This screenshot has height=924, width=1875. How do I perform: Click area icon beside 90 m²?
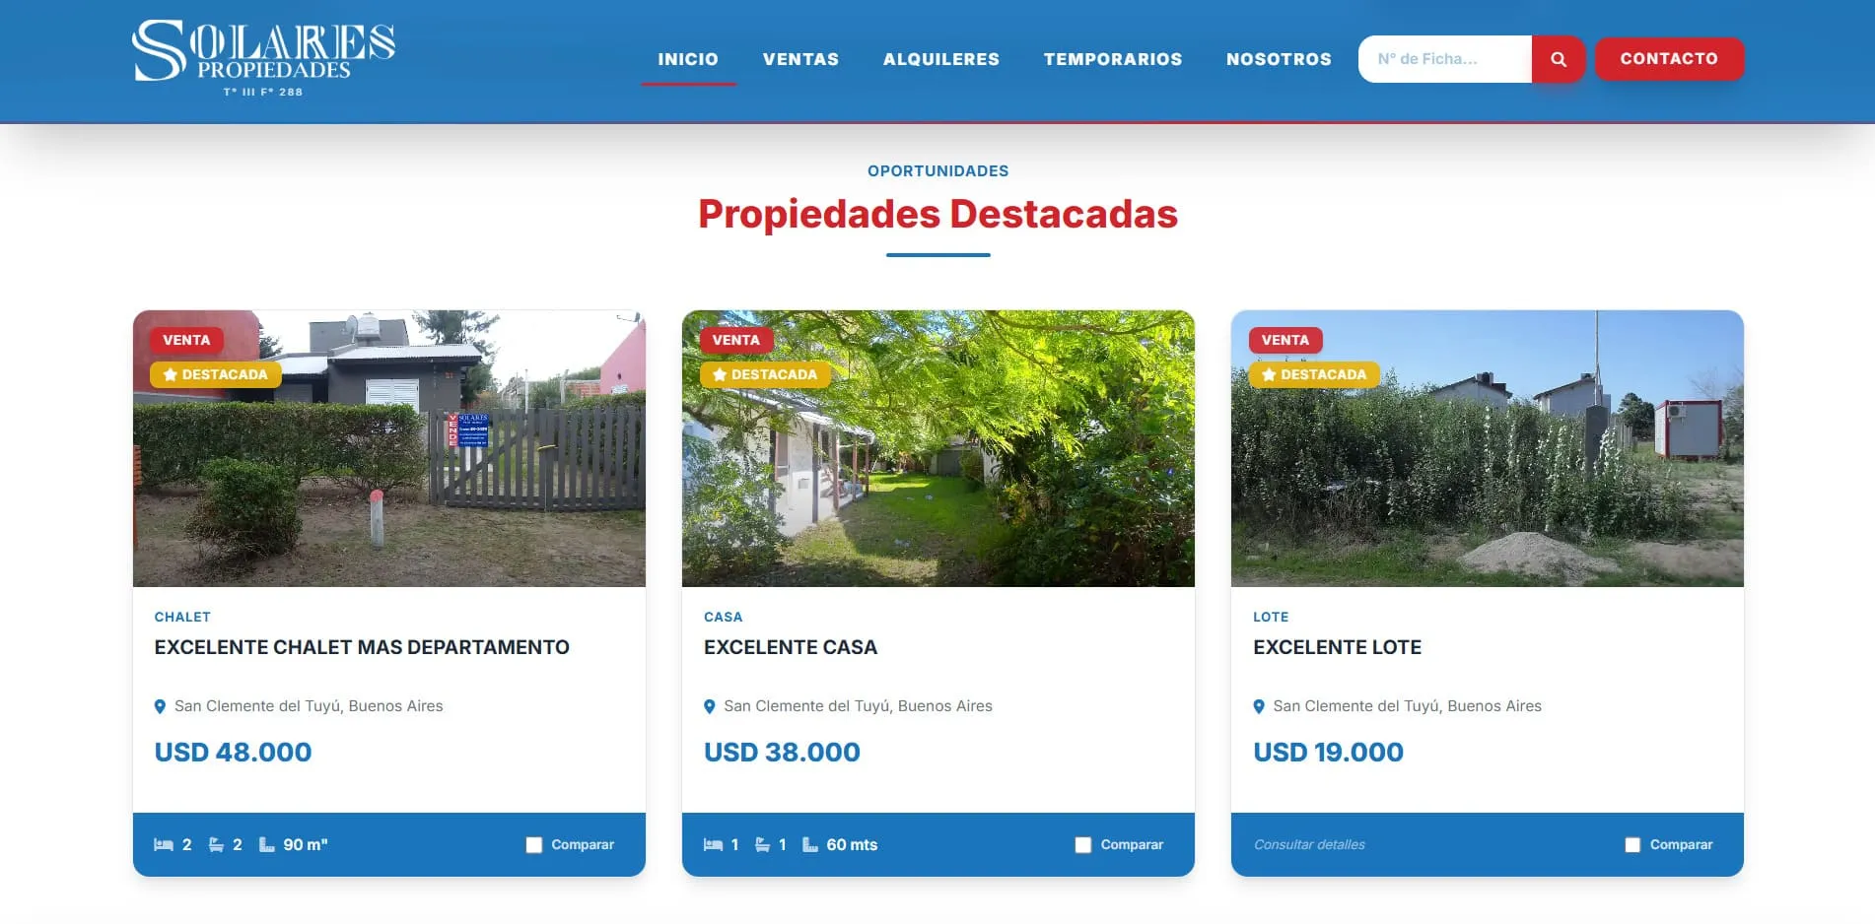click(266, 845)
